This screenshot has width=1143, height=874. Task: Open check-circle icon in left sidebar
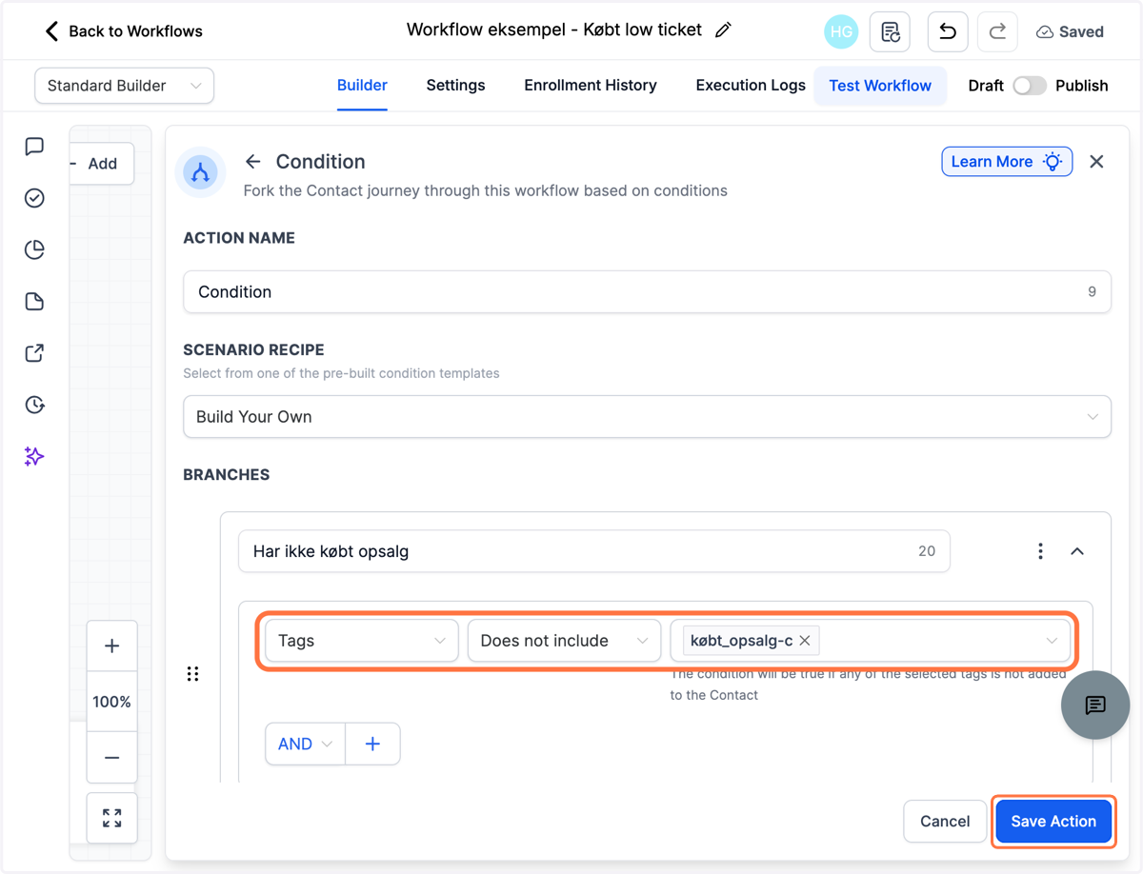click(34, 198)
